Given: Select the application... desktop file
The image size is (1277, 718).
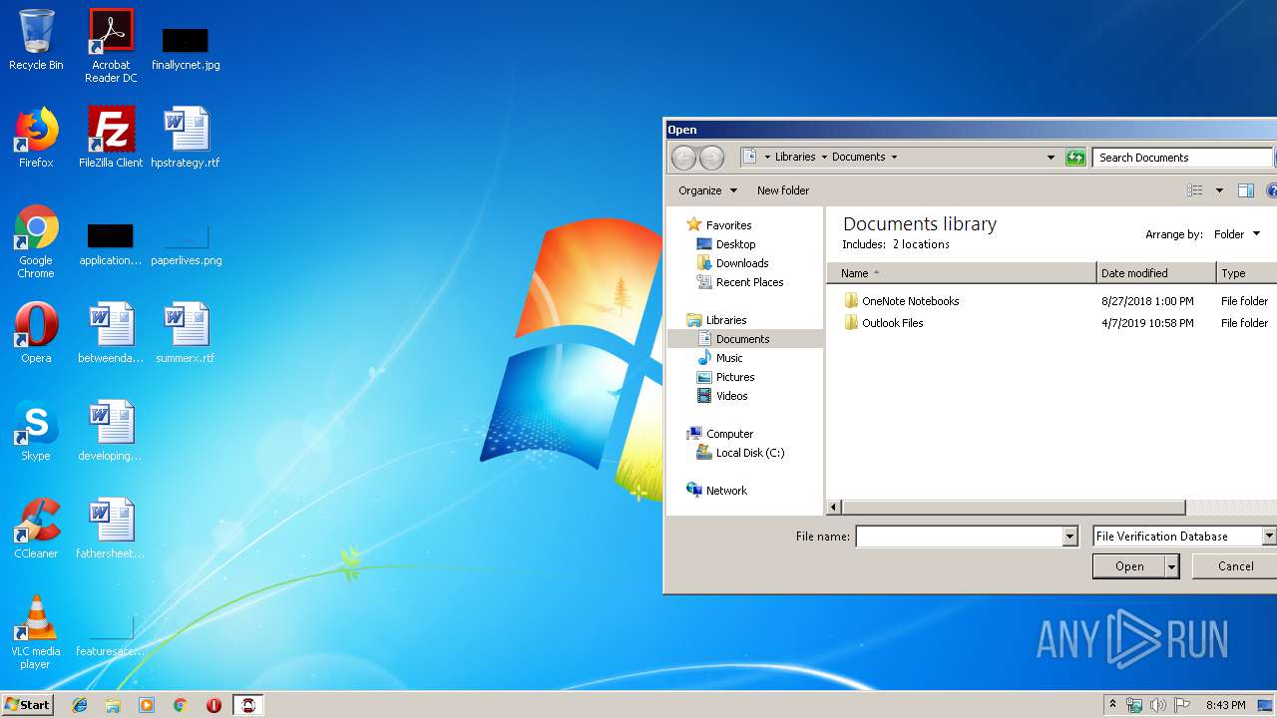Looking at the screenshot, I should pos(111,244).
